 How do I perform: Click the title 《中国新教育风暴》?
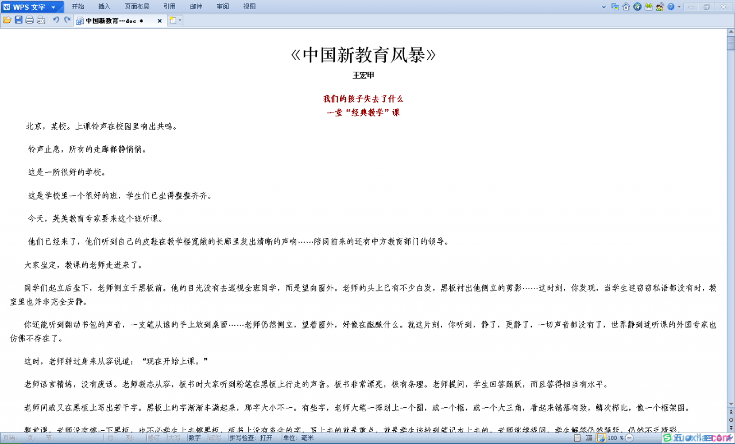point(363,55)
